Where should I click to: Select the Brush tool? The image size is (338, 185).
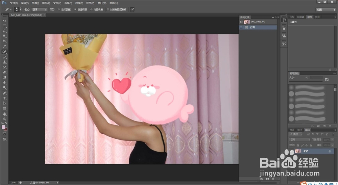click(4, 57)
